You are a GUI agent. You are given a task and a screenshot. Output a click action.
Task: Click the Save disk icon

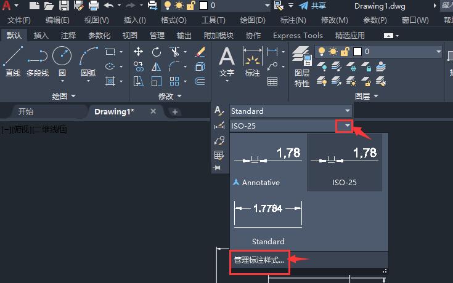(64, 6)
